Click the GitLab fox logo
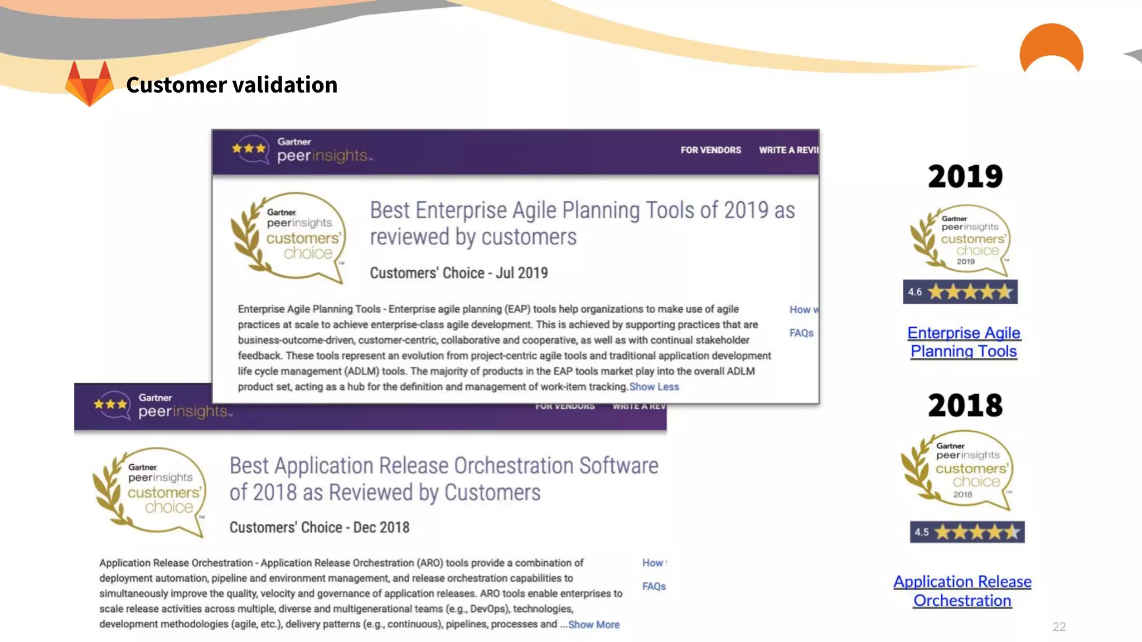 coord(89,84)
